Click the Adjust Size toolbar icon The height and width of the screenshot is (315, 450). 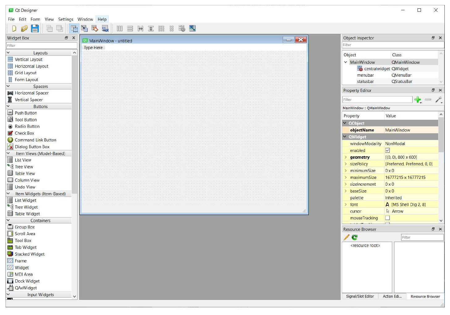[x=192, y=28]
